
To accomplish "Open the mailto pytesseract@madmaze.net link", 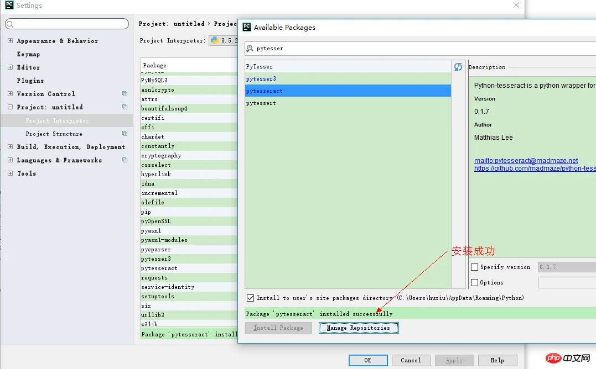I will click(526, 160).
